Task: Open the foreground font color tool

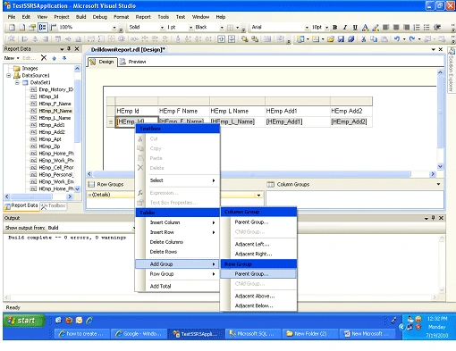Action: tap(365, 28)
